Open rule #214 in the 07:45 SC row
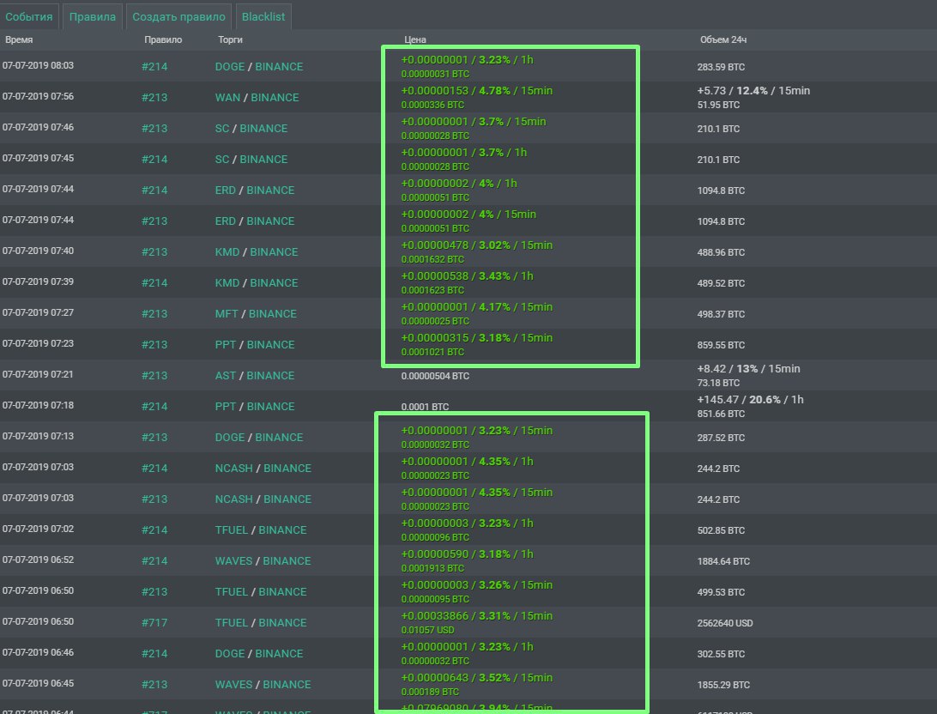The image size is (937, 714). coord(154,160)
